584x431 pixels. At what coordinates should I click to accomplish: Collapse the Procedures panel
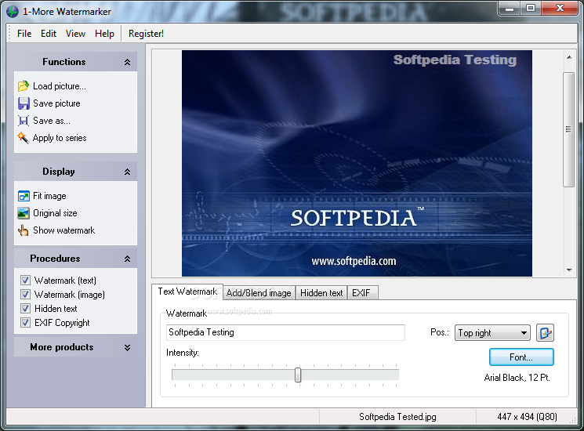[127, 259]
